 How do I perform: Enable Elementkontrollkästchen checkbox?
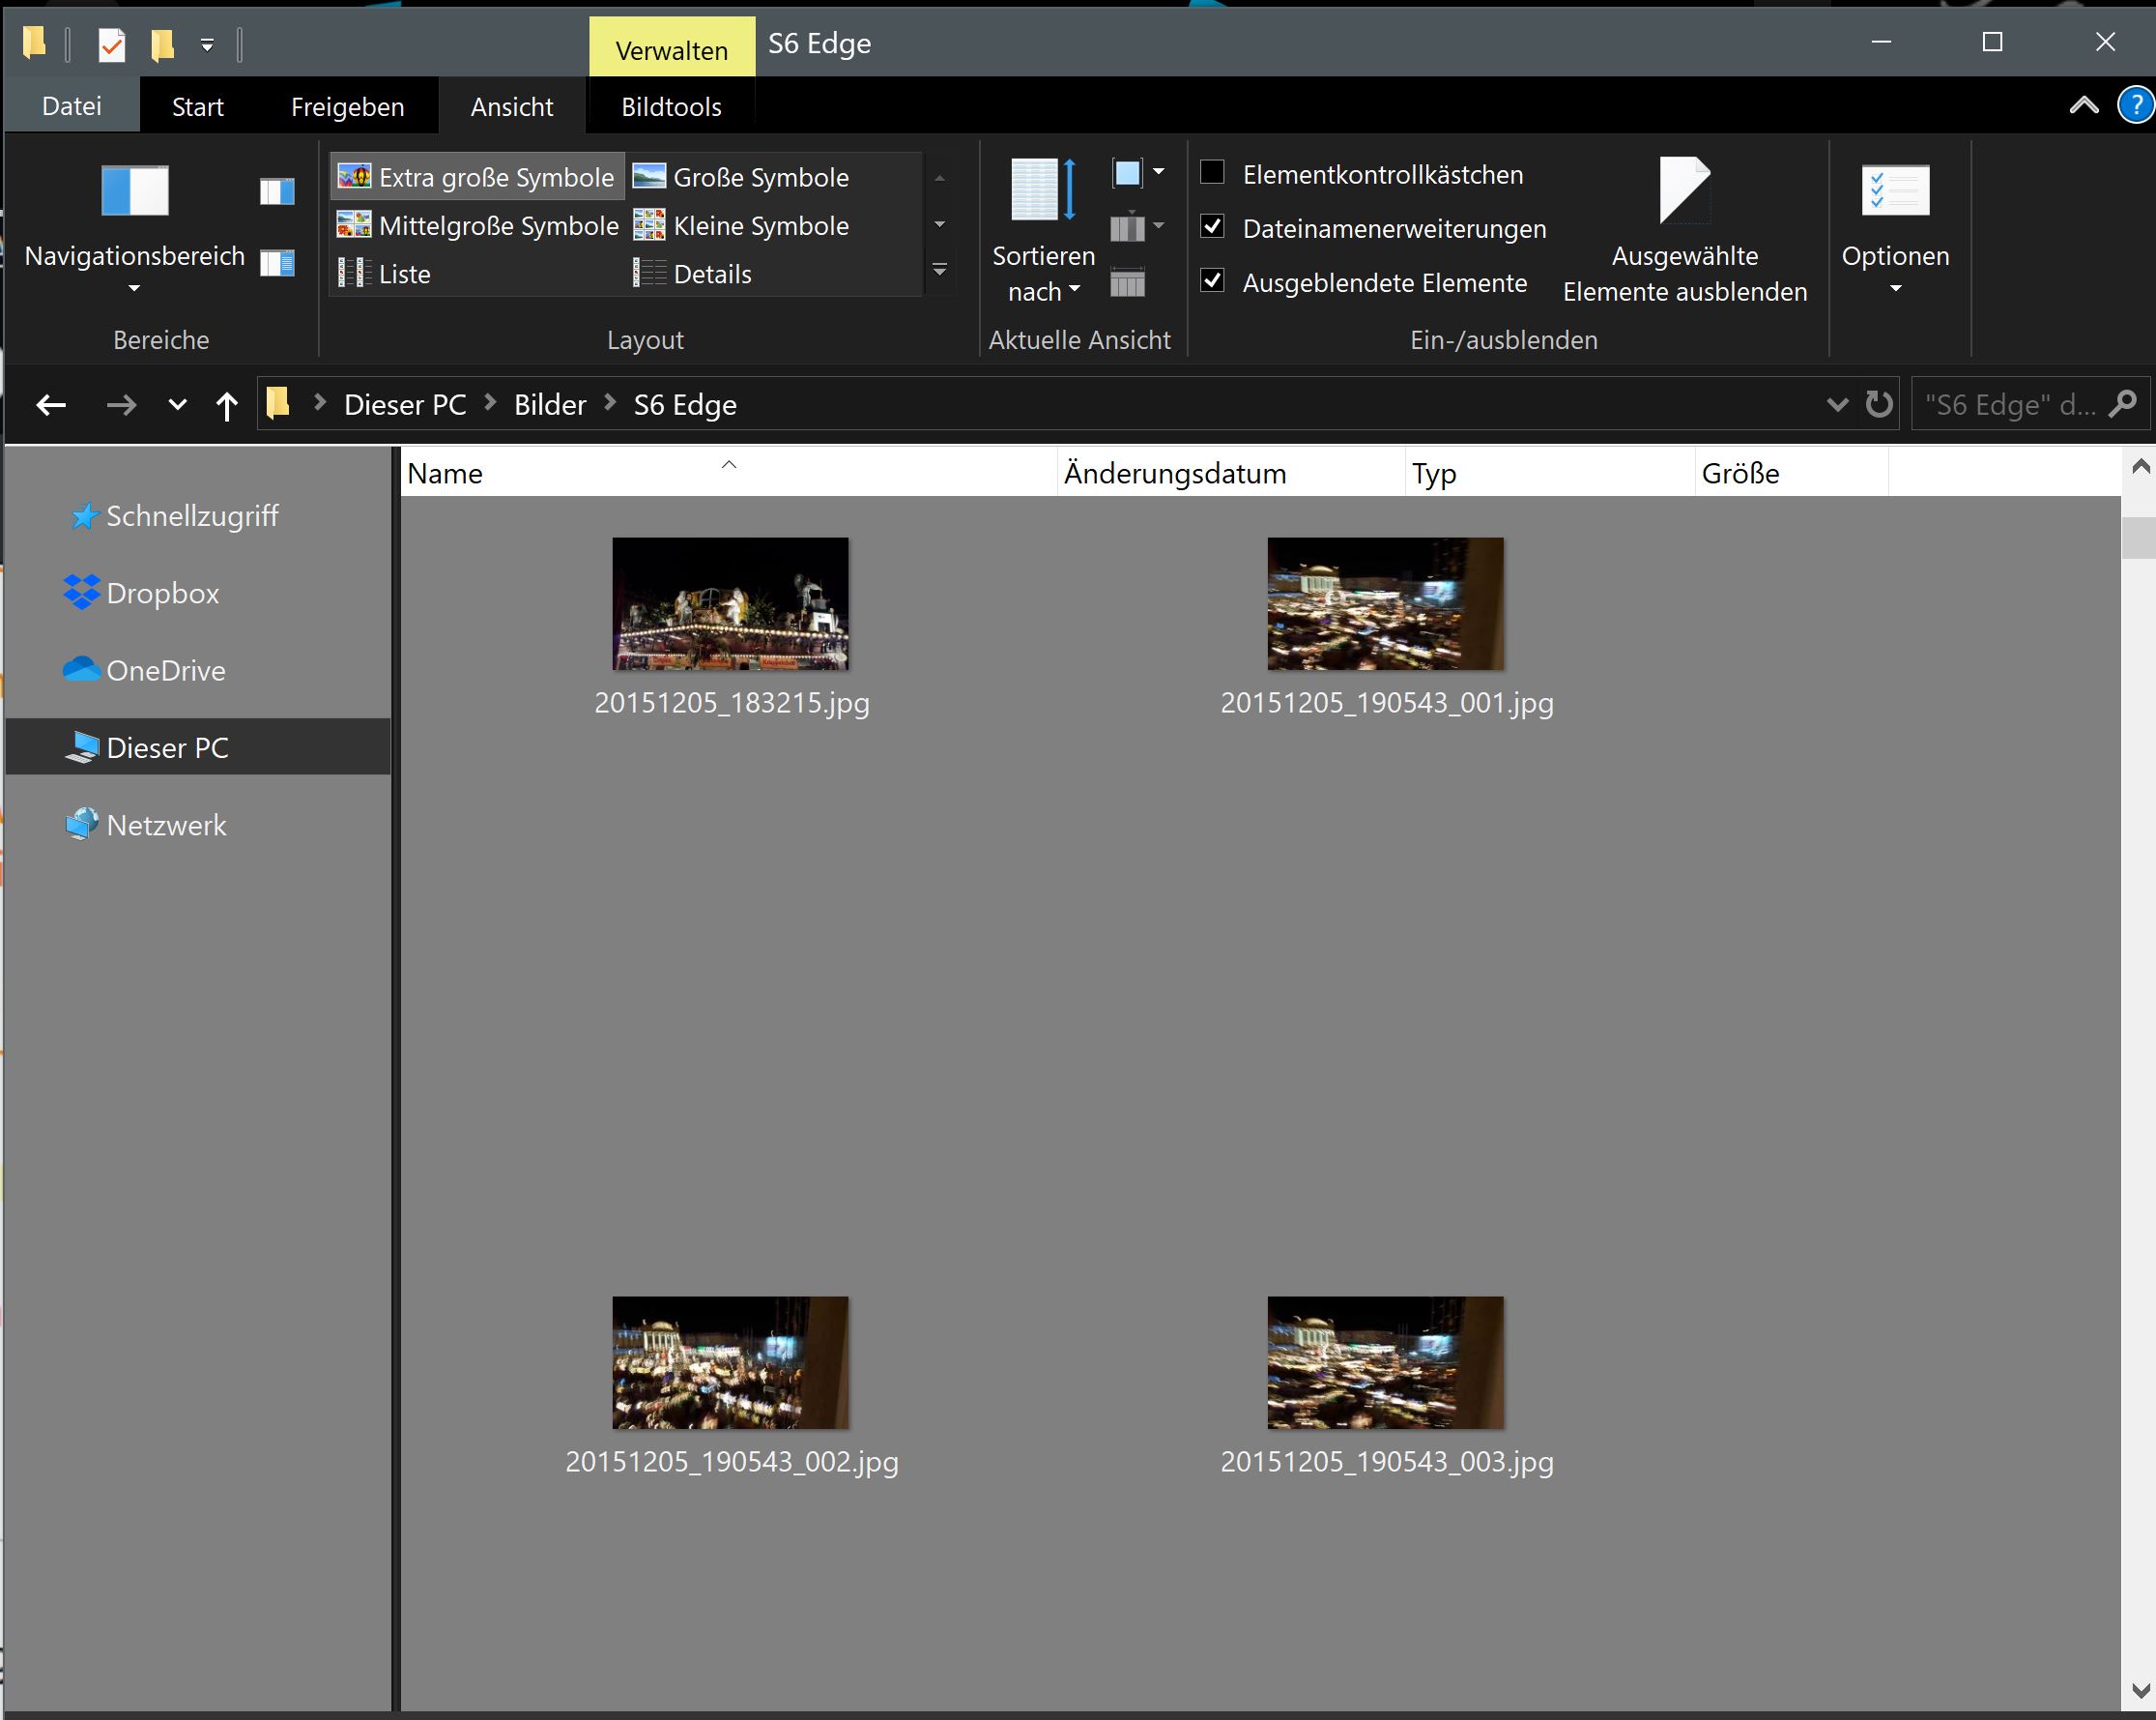1212,173
